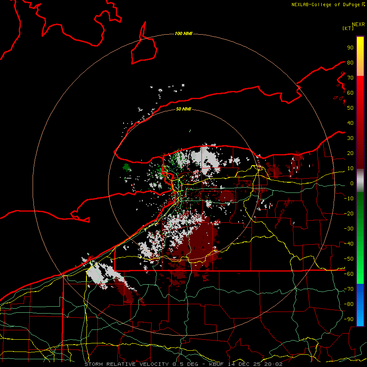This screenshot has height=367, width=367.
Task: Click the '30' label on the velocity scale
Action: click(x=350, y=138)
